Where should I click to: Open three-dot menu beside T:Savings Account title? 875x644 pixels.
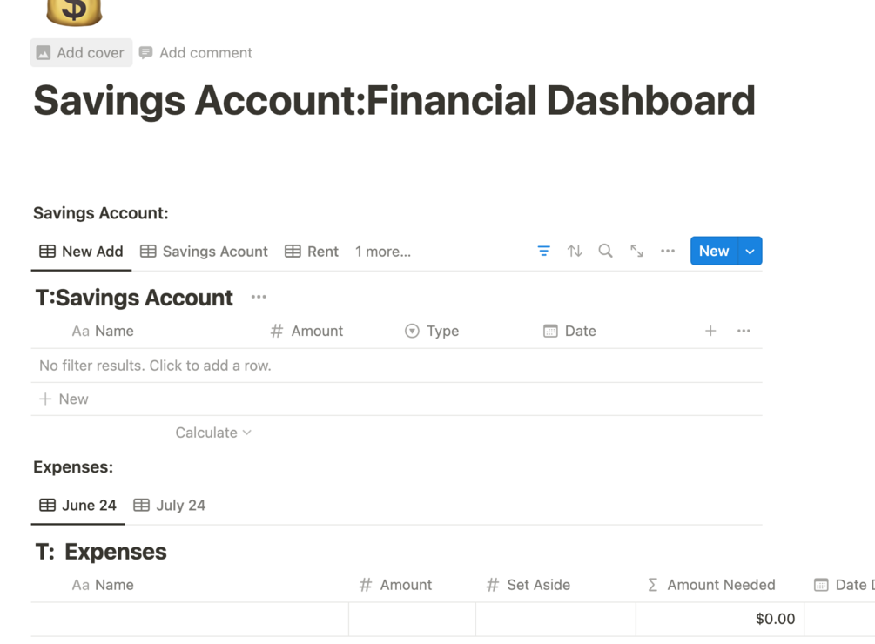click(x=259, y=298)
